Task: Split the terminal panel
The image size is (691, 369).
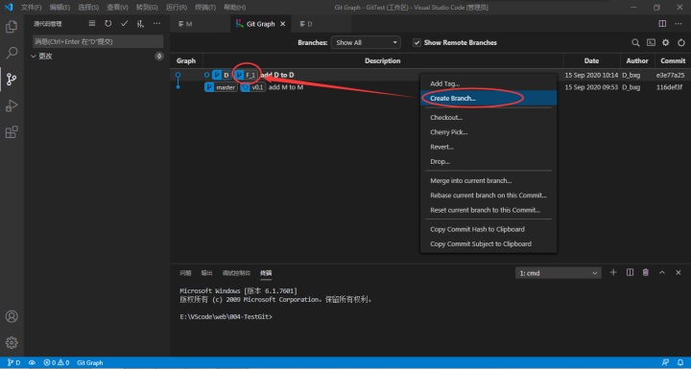Action: pos(630,272)
